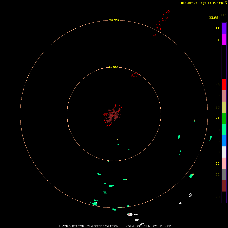Click the RF purple legend swatch
Image resolution: width=228 pixels, height=228 pixels.
[x=224, y=28]
